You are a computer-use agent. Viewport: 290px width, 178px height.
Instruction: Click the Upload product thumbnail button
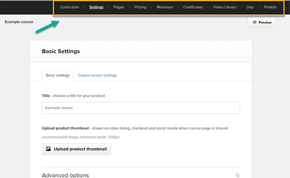[76, 149]
